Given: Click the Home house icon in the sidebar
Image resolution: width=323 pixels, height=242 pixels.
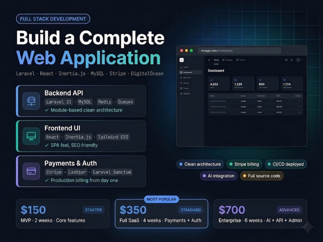Looking at the screenshot, I should (x=181, y=67).
